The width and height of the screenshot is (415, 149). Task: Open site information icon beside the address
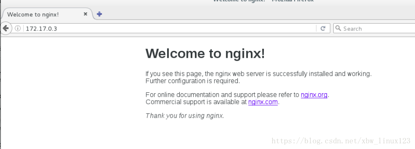coord(18,28)
